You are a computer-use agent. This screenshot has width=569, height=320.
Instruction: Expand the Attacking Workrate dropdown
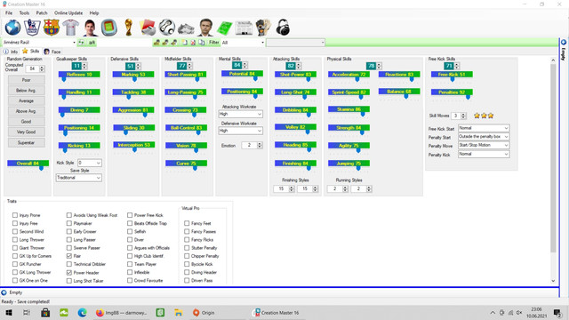click(x=240, y=114)
